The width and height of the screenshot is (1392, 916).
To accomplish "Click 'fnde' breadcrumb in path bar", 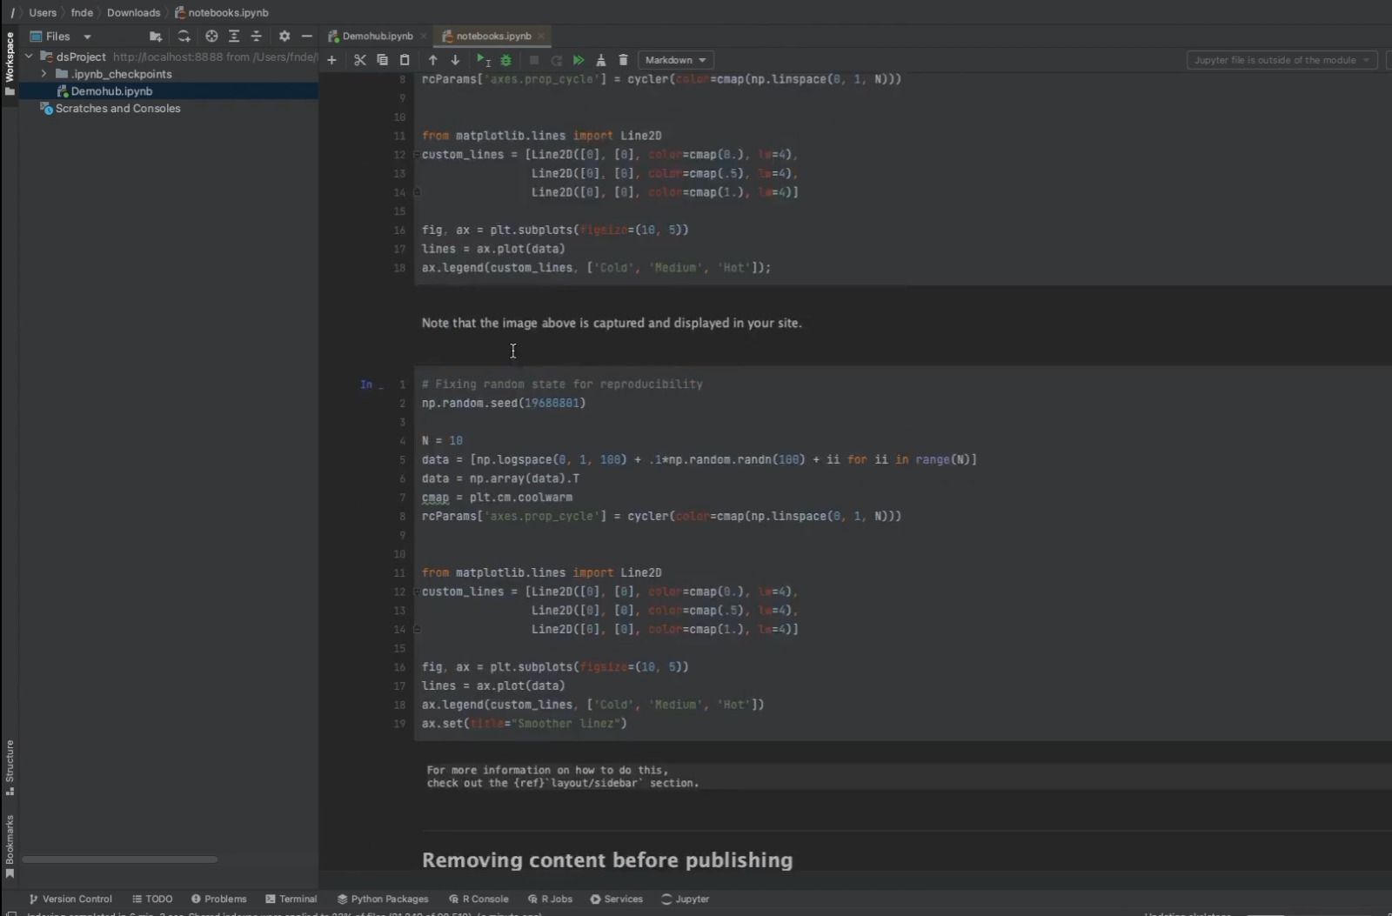I will [x=82, y=12].
